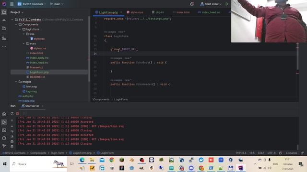
Task: Collapse the Images folder
Action: tap(16, 82)
